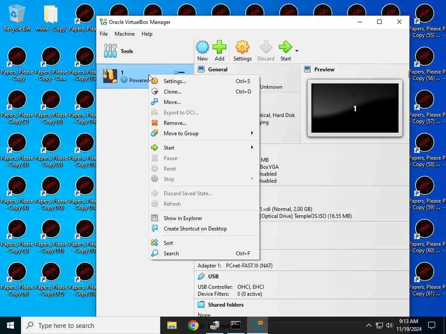Click the Shared folders section header
Screen dimensions: 446x334
pyautogui.click(x=226, y=305)
